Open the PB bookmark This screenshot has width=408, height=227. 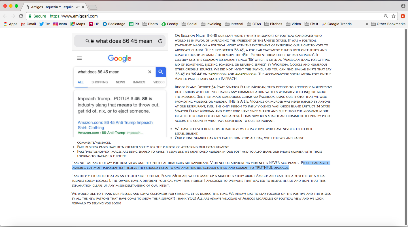134,24
